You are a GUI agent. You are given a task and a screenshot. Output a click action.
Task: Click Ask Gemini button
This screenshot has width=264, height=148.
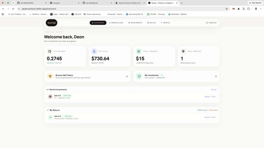[255, 3]
